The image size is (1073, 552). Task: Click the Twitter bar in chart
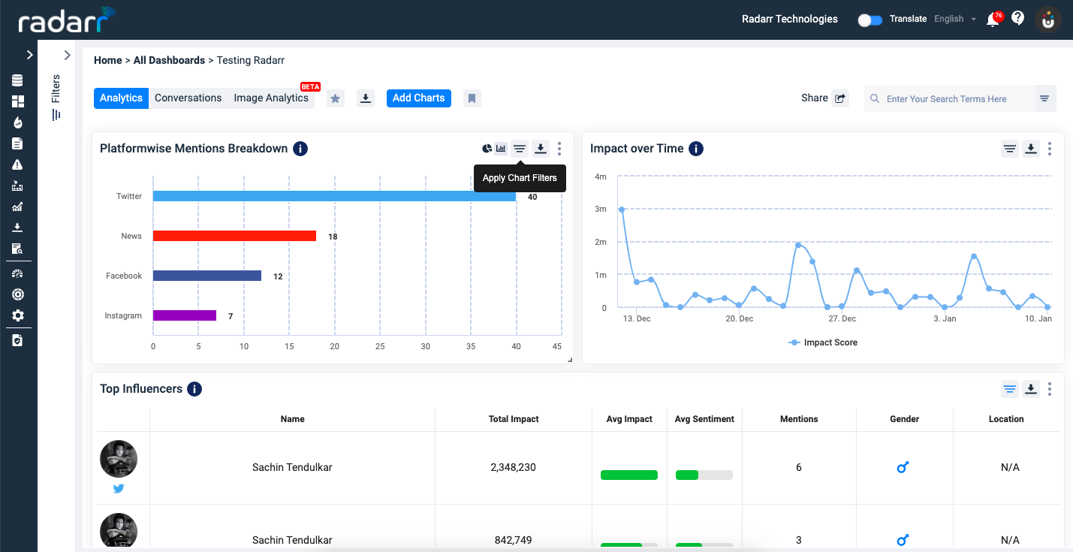coord(334,196)
